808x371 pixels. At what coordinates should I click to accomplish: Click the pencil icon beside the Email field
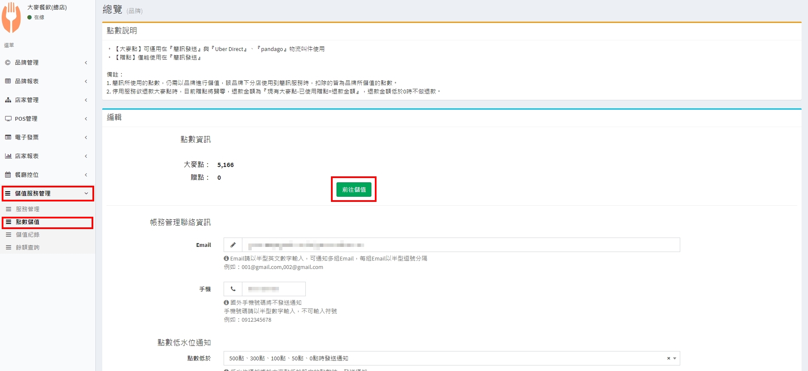233,245
